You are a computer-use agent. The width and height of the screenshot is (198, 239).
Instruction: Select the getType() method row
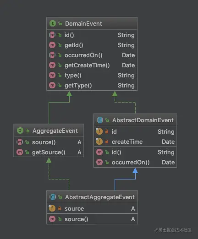click(92, 85)
